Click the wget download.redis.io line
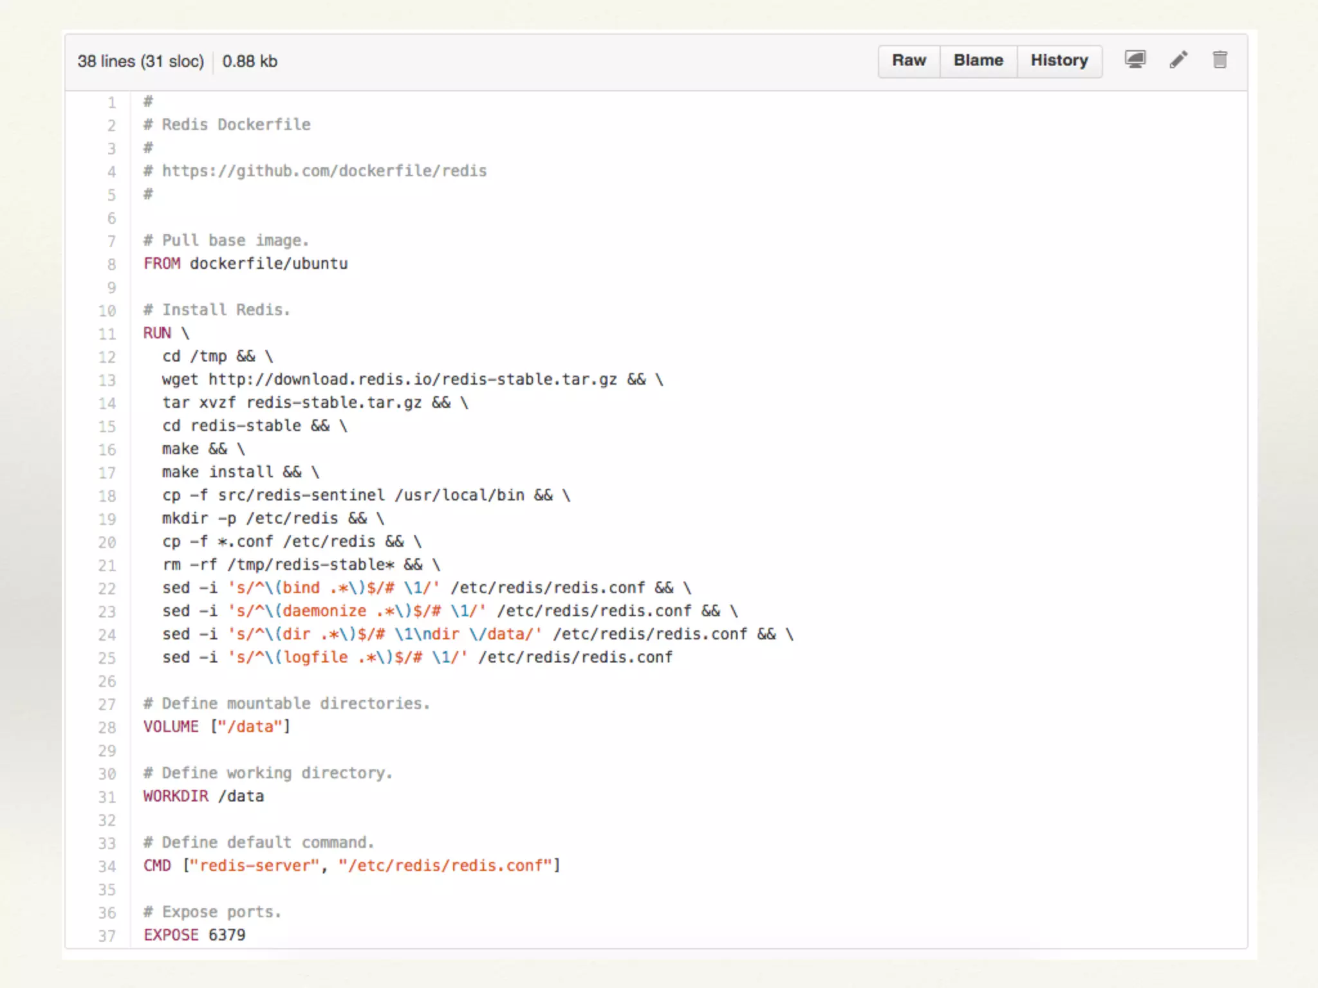The height and width of the screenshot is (988, 1318). (412, 380)
